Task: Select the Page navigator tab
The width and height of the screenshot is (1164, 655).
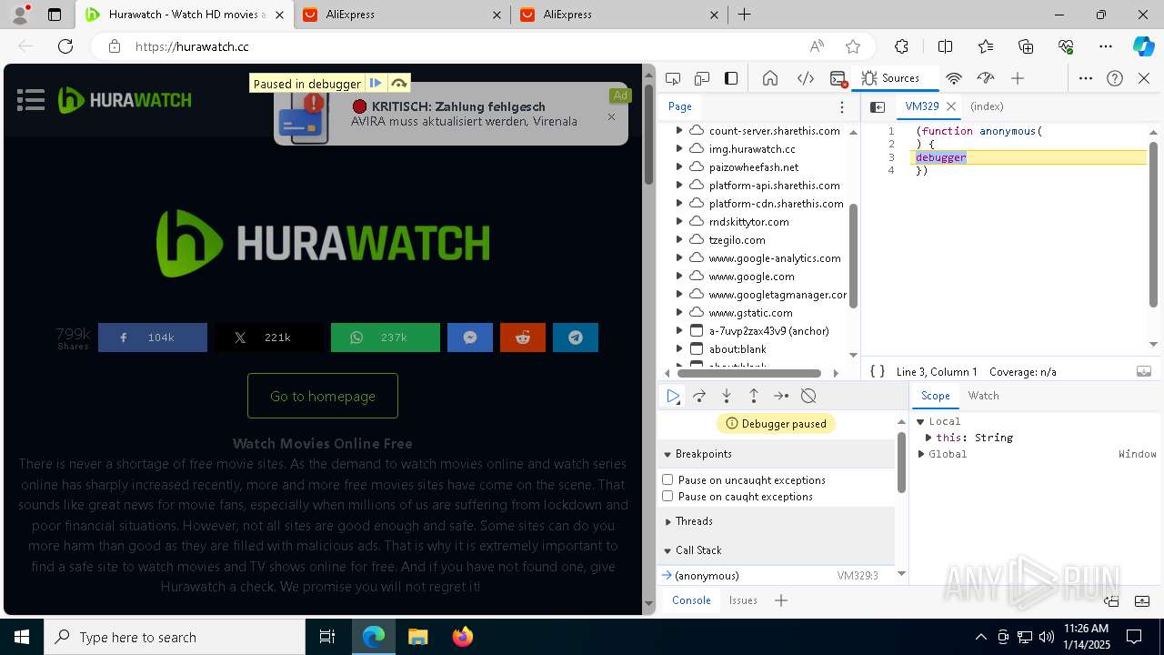Action: pyautogui.click(x=680, y=106)
